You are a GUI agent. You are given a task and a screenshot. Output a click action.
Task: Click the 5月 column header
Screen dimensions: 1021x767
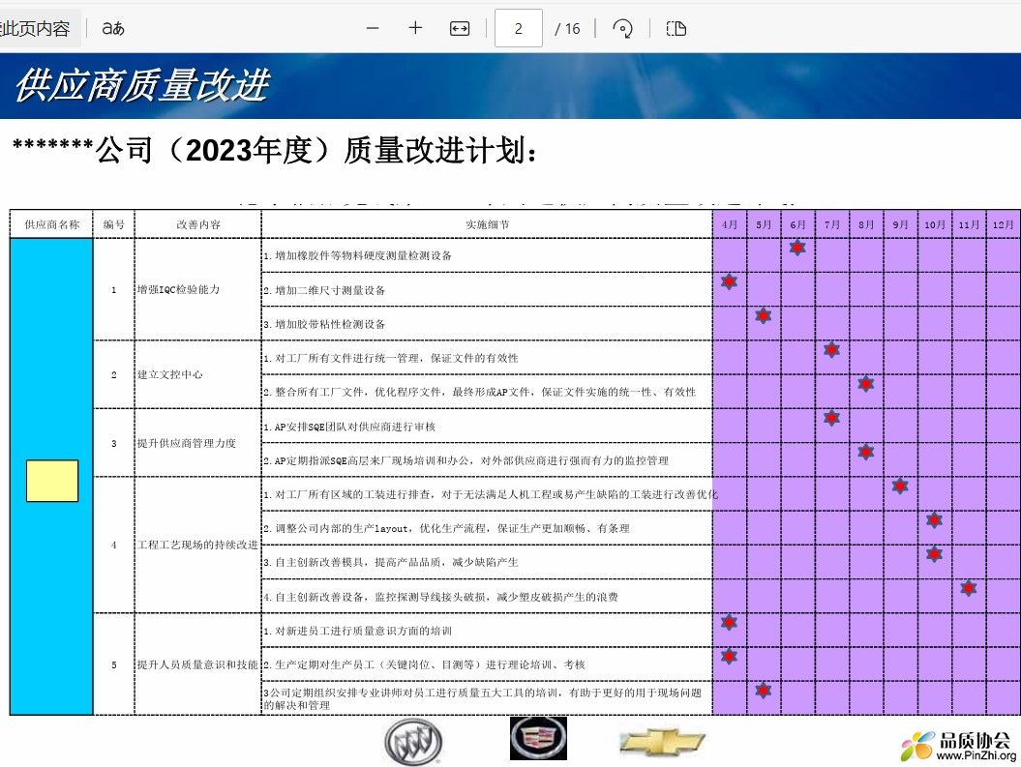click(764, 224)
